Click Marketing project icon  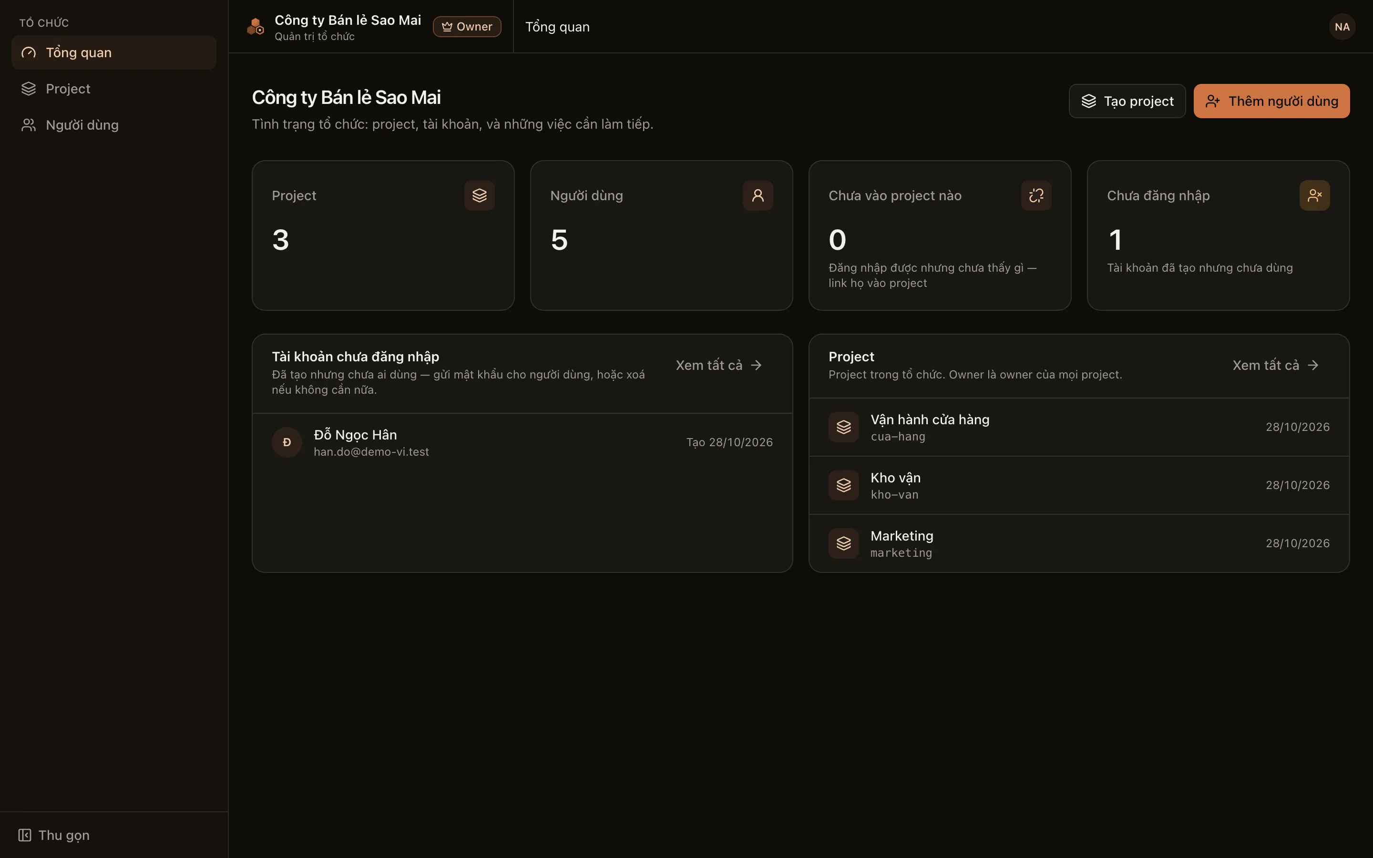click(844, 543)
